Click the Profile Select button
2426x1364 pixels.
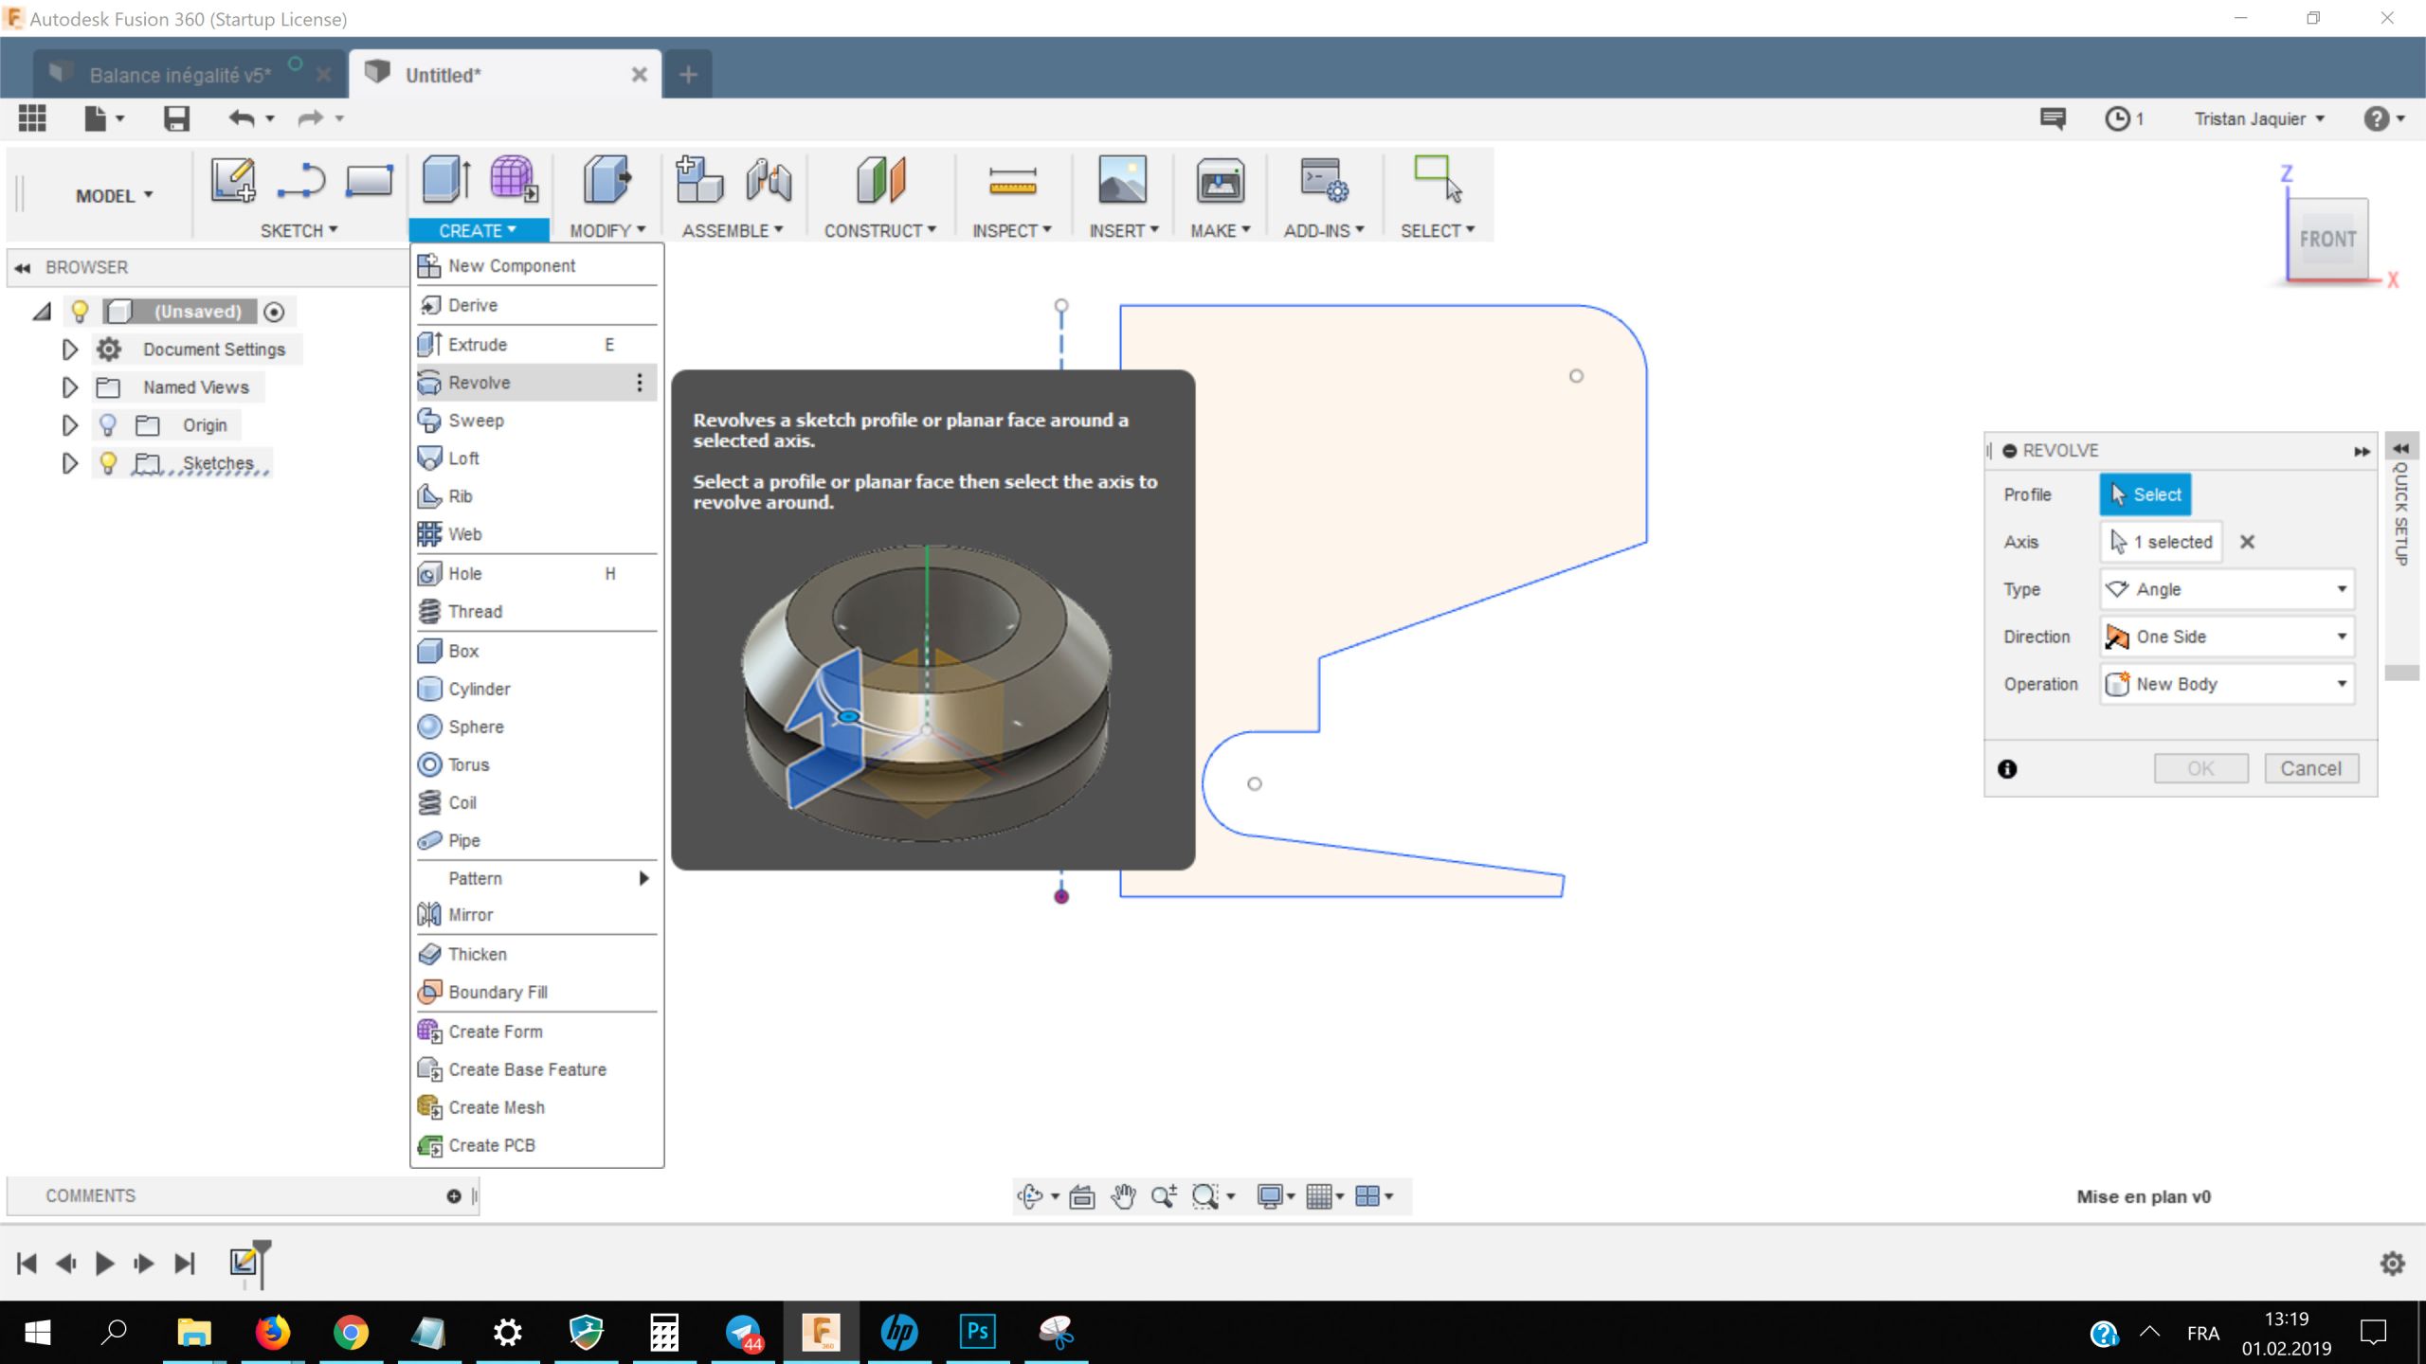pyautogui.click(x=2145, y=494)
